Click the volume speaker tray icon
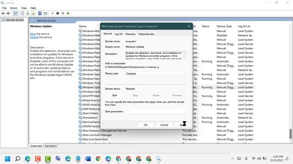The height and width of the screenshot is (164, 293). tap(259, 159)
